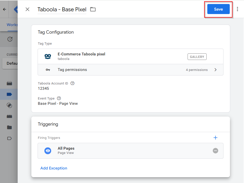Click the All Pages eye trigger icon

pyautogui.click(x=48, y=151)
